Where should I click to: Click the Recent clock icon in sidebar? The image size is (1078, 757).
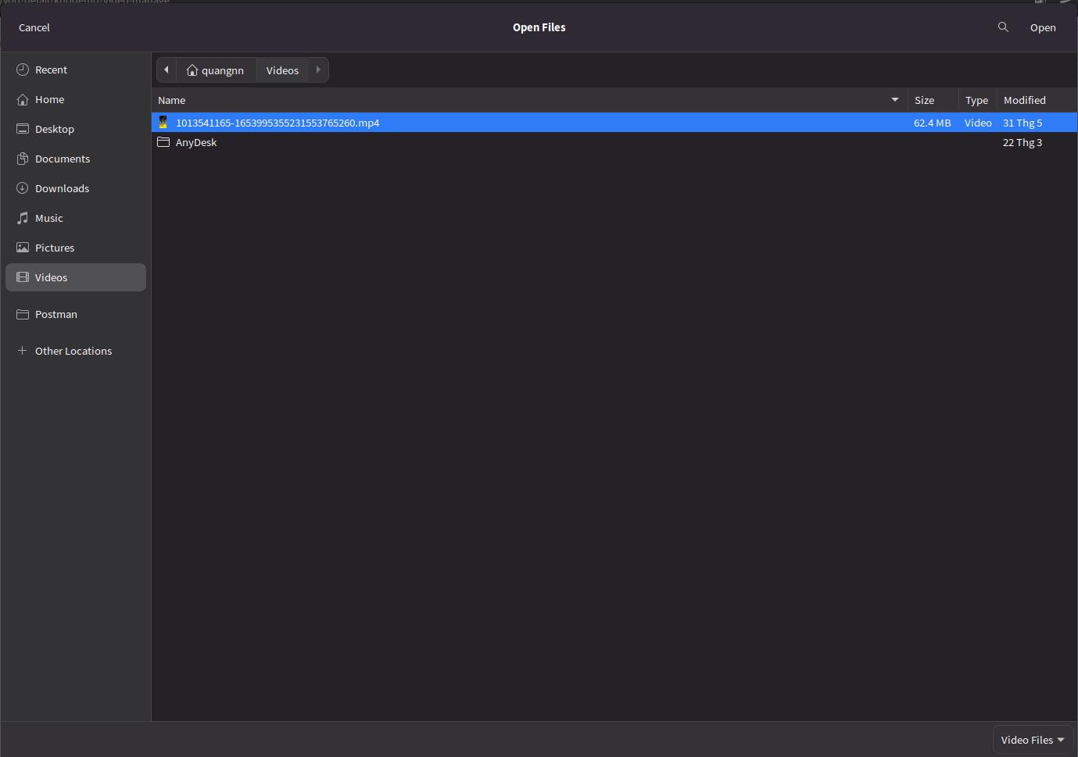[23, 70]
